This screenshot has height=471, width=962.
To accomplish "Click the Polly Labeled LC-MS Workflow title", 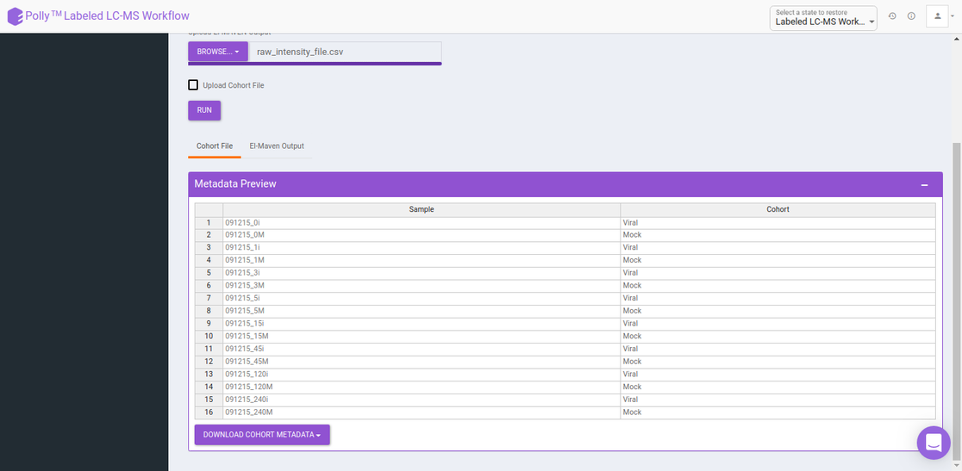I will (x=108, y=16).
